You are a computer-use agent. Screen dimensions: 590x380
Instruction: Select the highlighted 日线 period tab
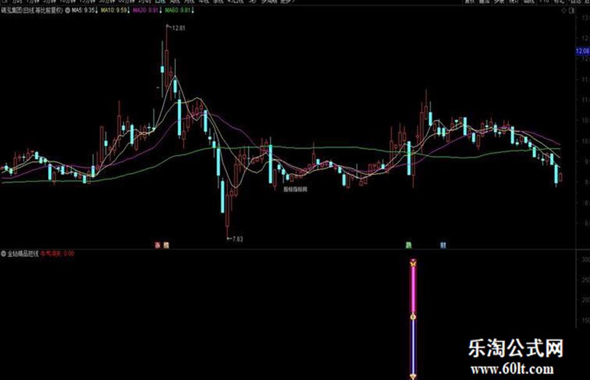pyautogui.click(x=160, y=1)
